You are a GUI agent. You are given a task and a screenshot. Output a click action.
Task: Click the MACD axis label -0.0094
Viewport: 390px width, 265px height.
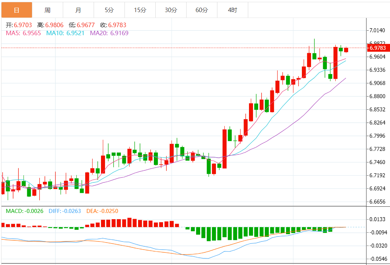tap(378, 232)
